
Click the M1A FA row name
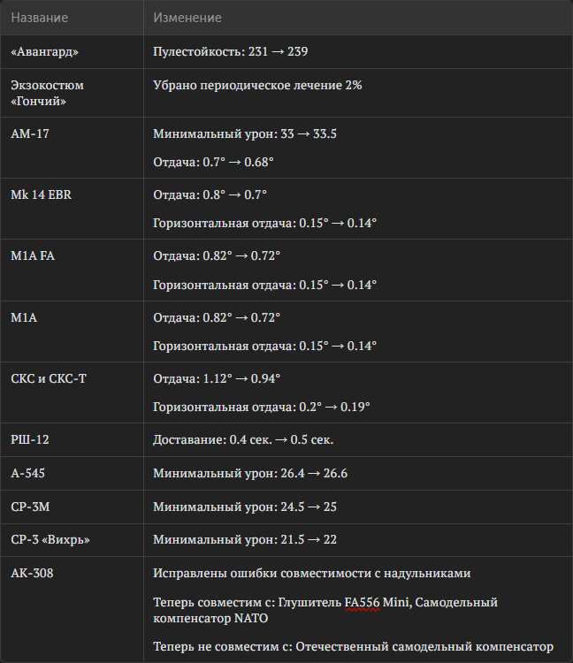pos(33,255)
